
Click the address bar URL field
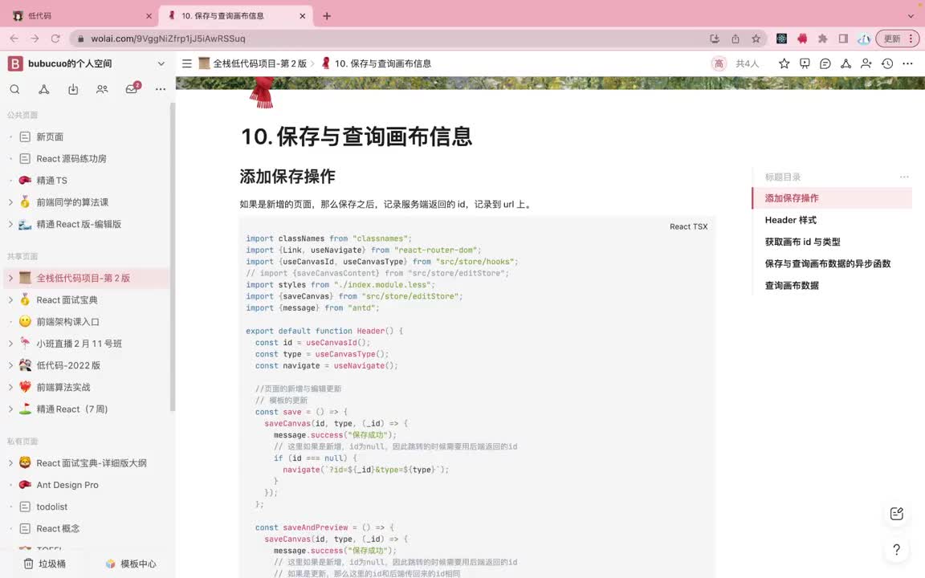pos(389,39)
